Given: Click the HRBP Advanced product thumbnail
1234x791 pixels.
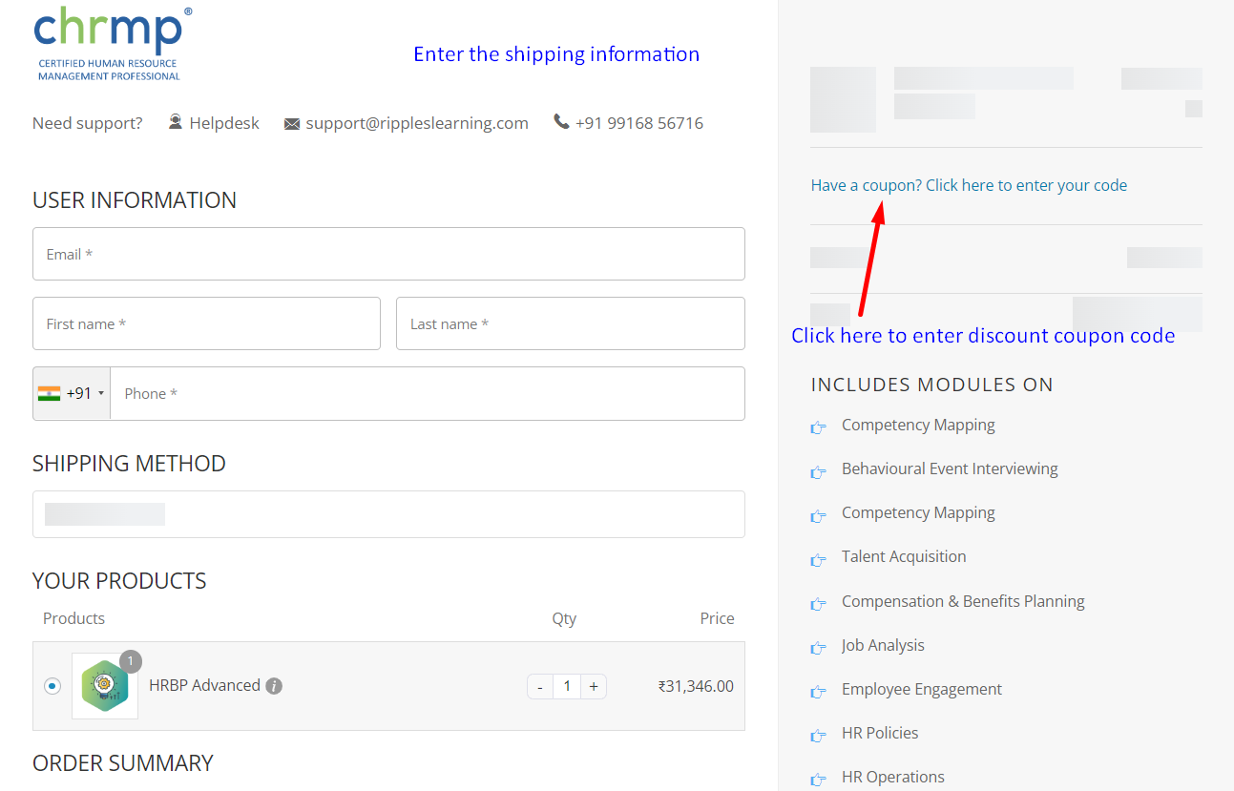Looking at the screenshot, I should [x=105, y=686].
